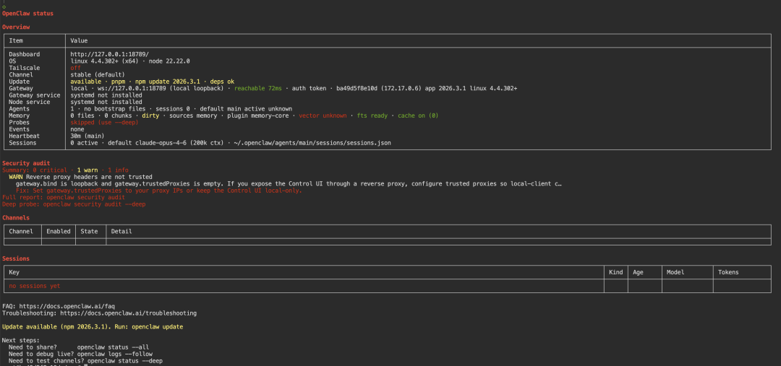
Task: Click "Reverse proxy headers are not trusted"
Action: 89,177
